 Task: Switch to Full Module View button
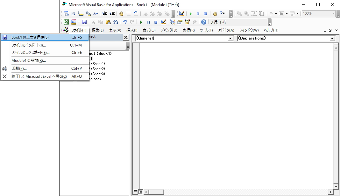coord(140,192)
